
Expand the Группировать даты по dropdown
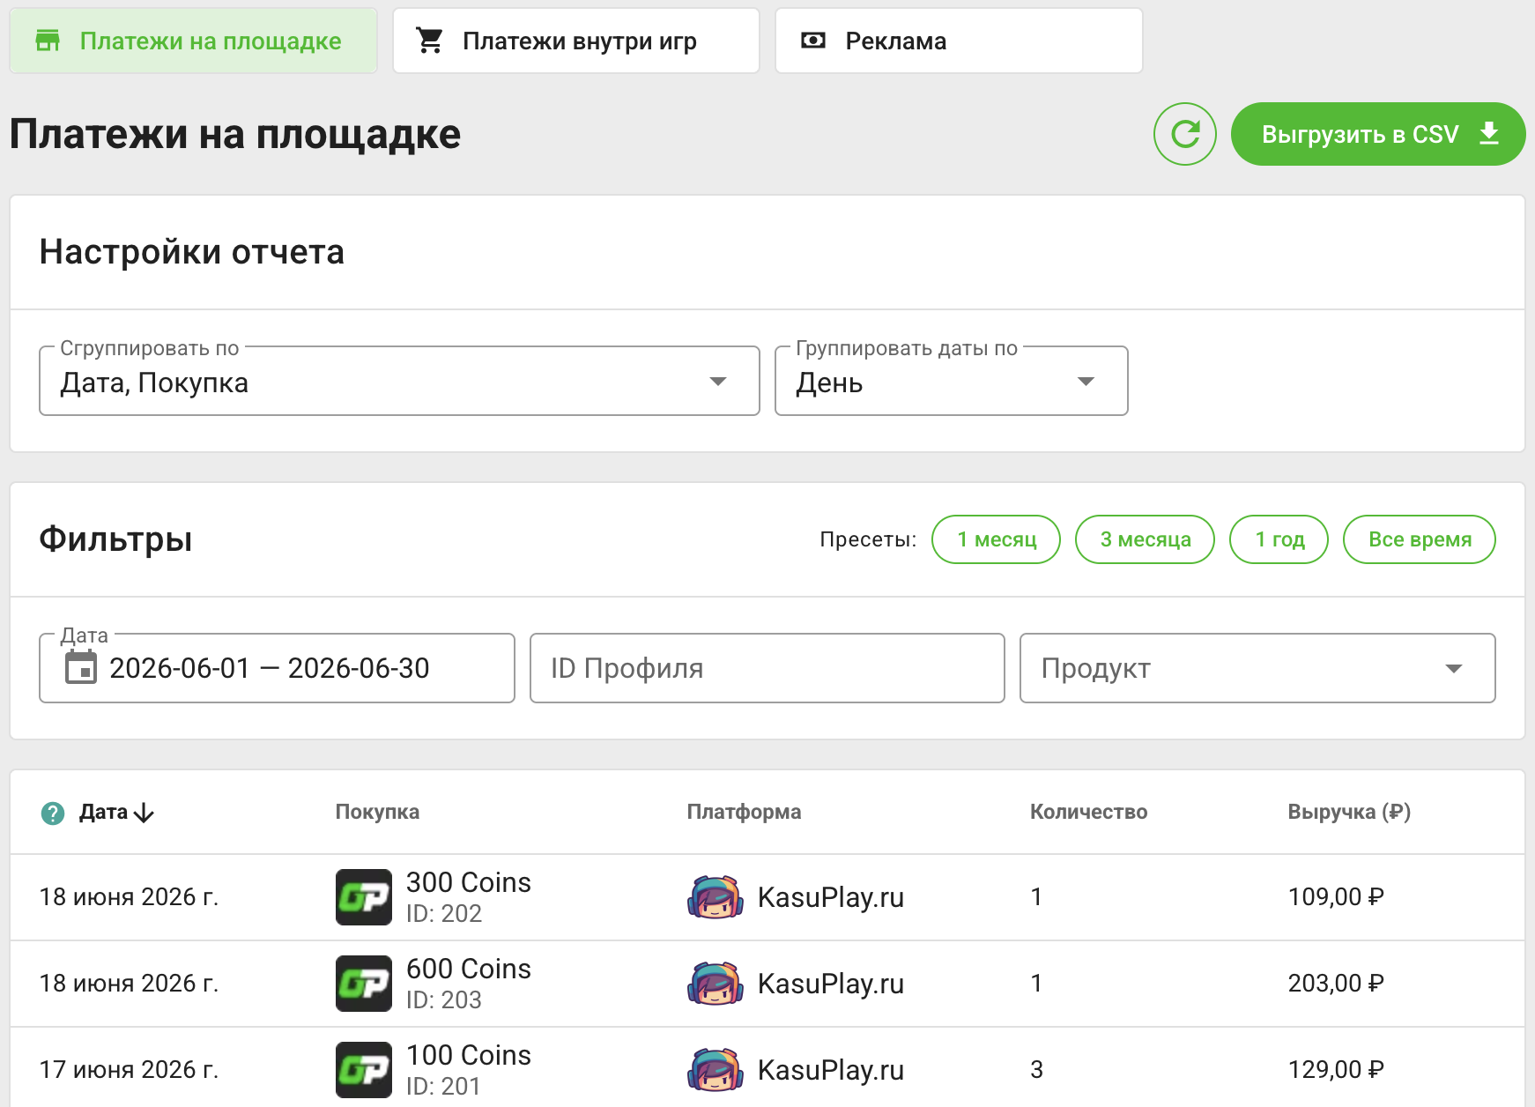click(x=952, y=381)
